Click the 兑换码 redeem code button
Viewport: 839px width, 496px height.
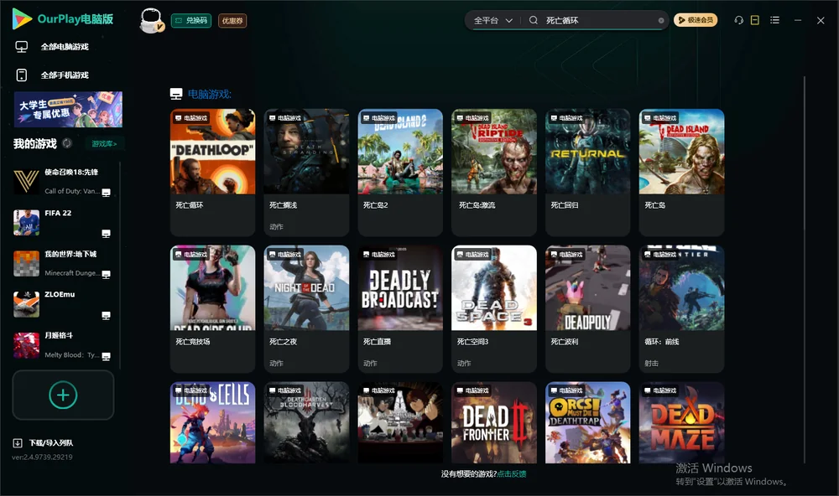pyautogui.click(x=191, y=20)
